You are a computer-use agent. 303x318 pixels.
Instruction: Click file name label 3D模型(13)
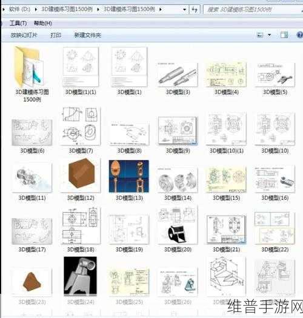pyautogui.click(x=129, y=198)
